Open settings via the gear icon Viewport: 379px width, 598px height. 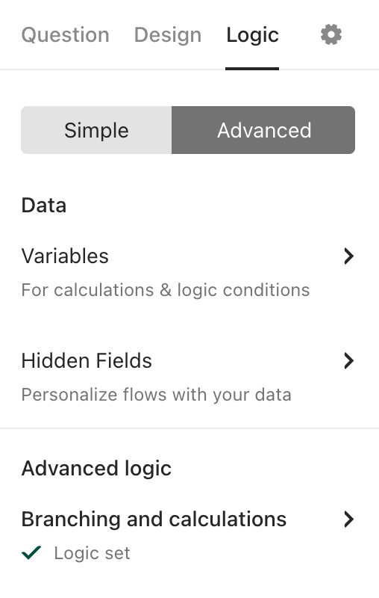[331, 34]
